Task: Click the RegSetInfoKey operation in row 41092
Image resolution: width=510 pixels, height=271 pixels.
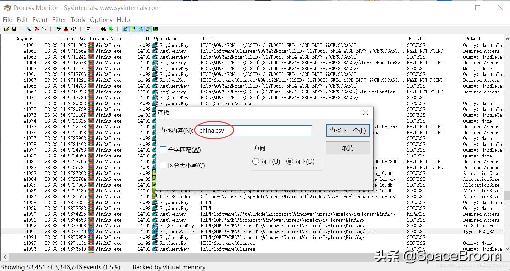Action: point(177,226)
